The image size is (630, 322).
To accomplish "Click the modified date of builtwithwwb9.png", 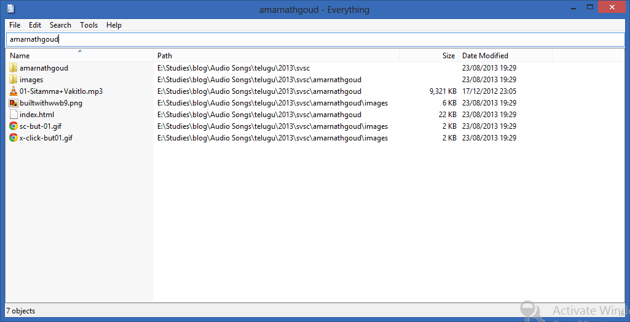I will (489, 102).
